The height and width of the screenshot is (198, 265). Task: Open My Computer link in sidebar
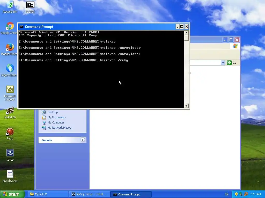pyautogui.click(x=56, y=122)
